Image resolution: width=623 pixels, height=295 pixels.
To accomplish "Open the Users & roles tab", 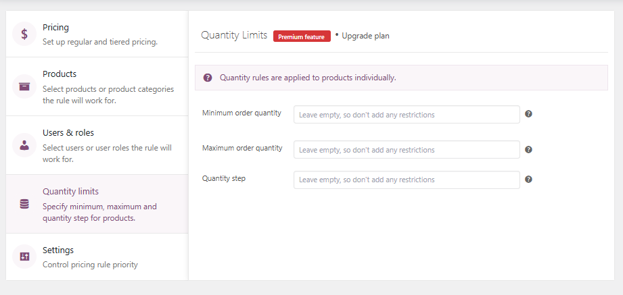I will click(x=97, y=145).
